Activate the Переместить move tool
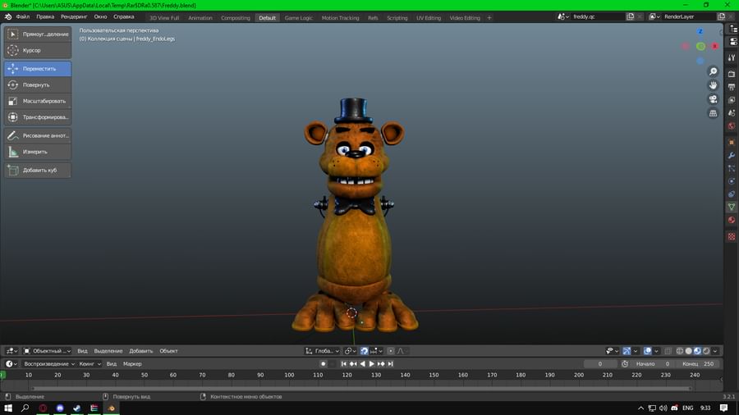This screenshot has height=415, width=739. [38, 69]
